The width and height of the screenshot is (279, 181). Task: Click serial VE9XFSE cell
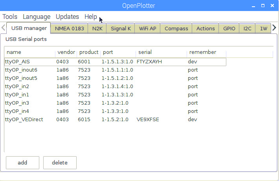pyautogui.click(x=148, y=119)
